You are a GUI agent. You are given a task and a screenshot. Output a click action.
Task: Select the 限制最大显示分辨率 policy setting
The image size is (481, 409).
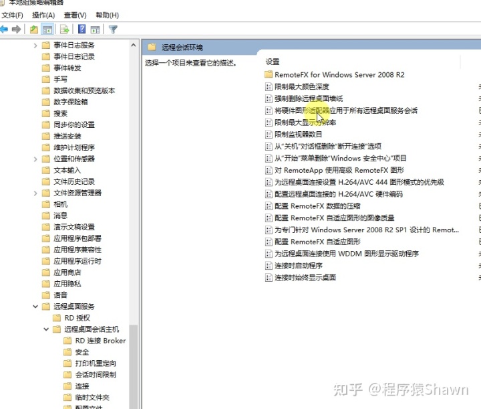305,122
